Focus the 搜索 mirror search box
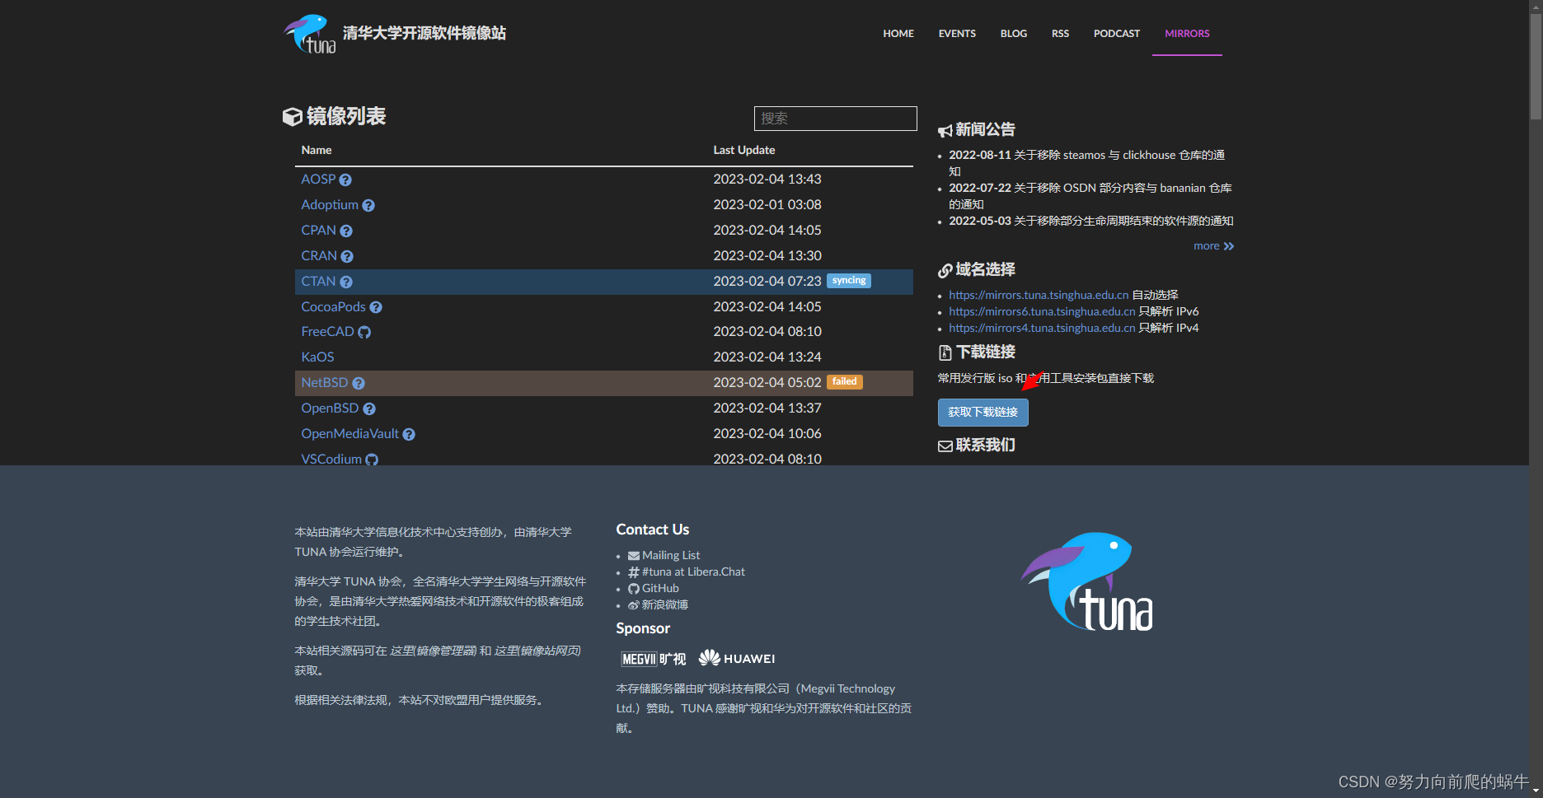The height and width of the screenshot is (798, 1543). point(835,119)
